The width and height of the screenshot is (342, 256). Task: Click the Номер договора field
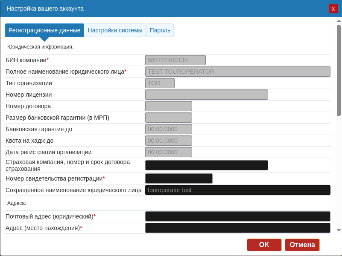tap(168, 106)
